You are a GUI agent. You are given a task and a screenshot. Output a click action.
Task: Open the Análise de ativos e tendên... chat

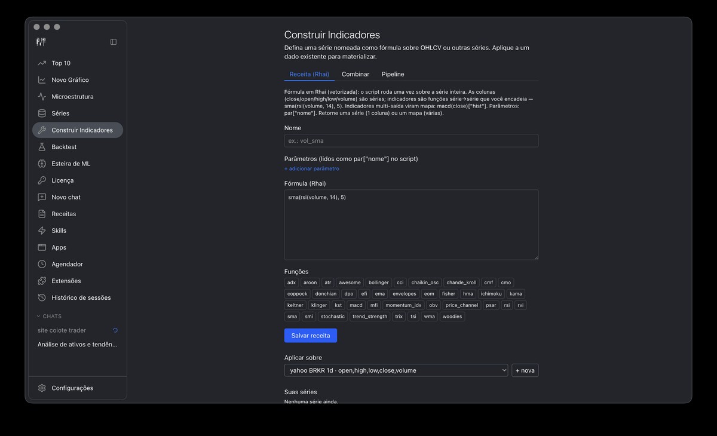coord(78,345)
